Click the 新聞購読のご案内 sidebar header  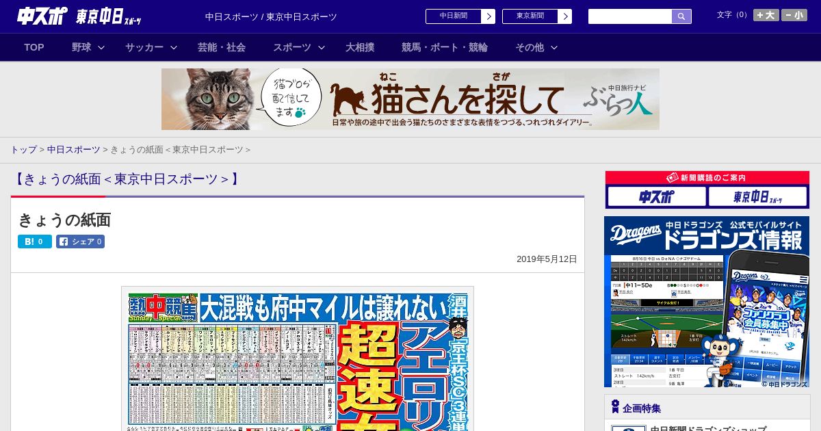click(x=707, y=177)
